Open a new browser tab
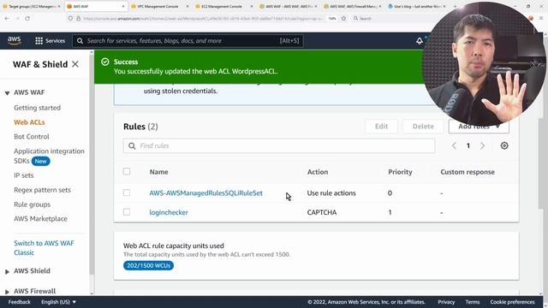The width and height of the screenshot is (548, 308). coord(455,6)
